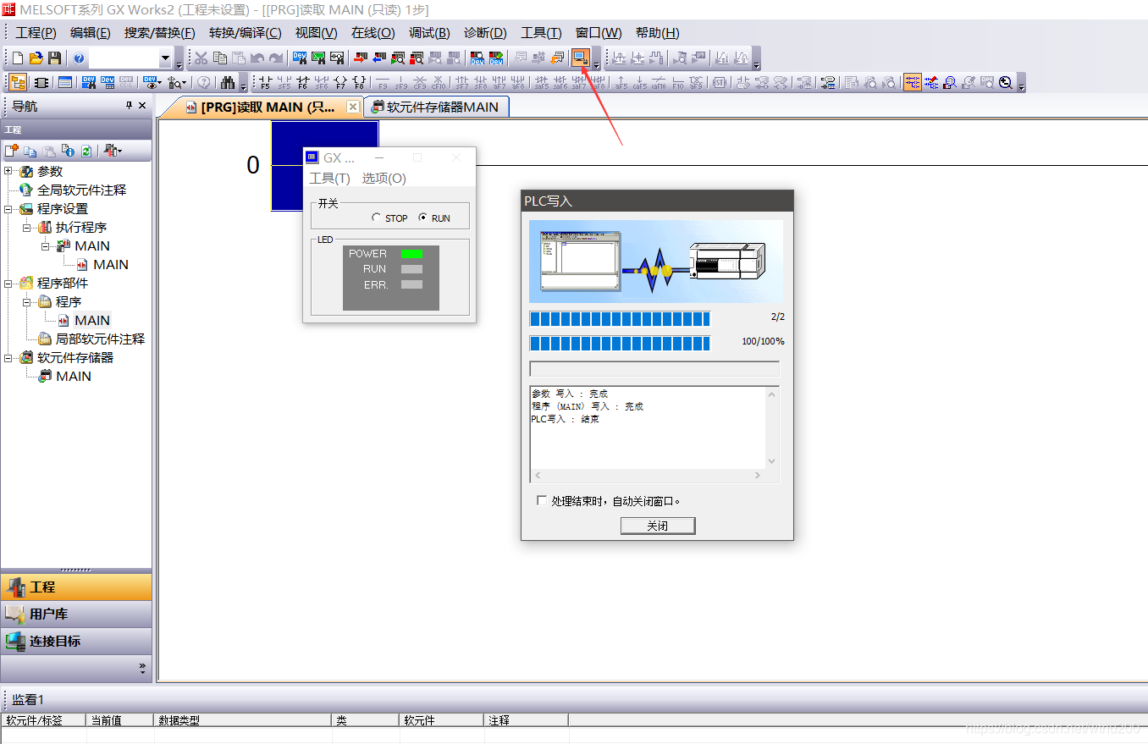The height and width of the screenshot is (744, 1148).
Task: Insert normally open contact F5
Action: (x=266, y=83)
